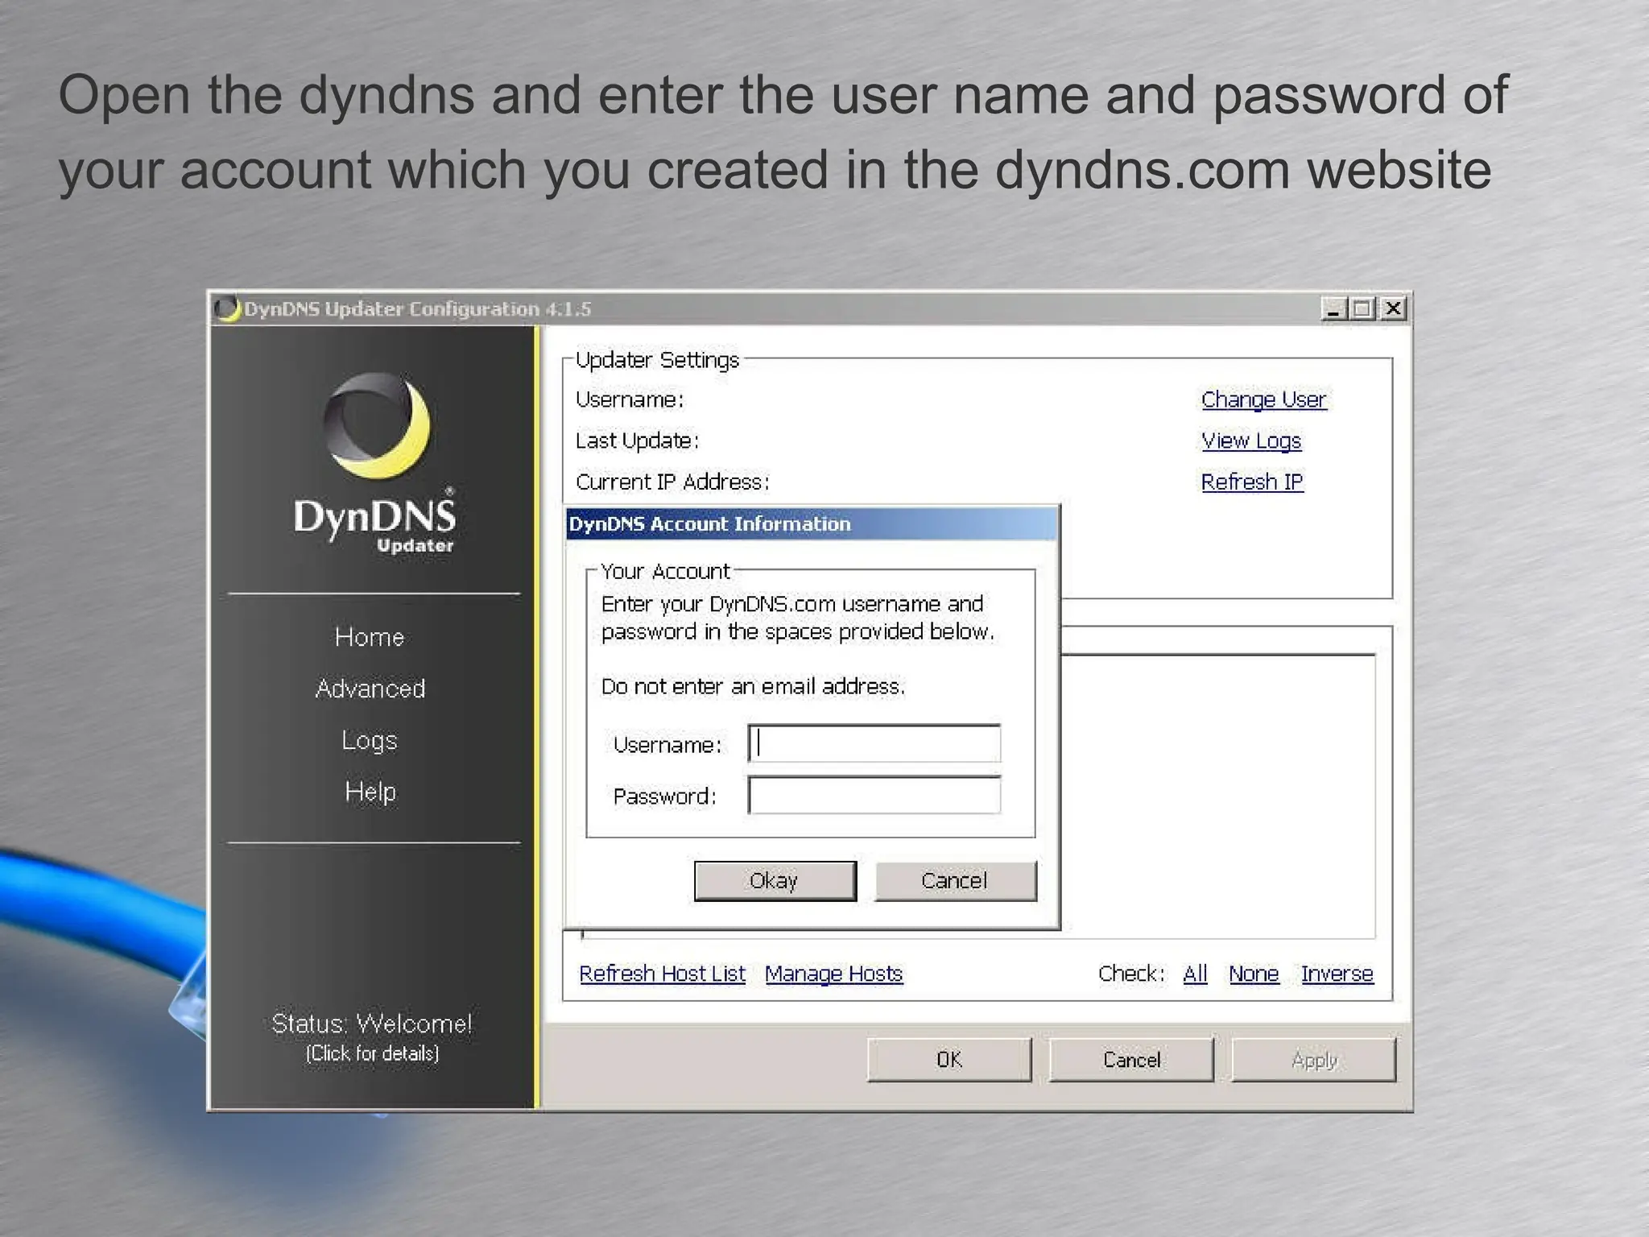1649x1237 pixels.
Task: Open the Home section in sidebar
Action: [370, 637]
